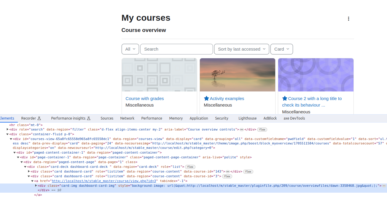The height and width of the screenshot is (198, 387).
Task: Expand the role="search" div node
Action: point(7,129)
